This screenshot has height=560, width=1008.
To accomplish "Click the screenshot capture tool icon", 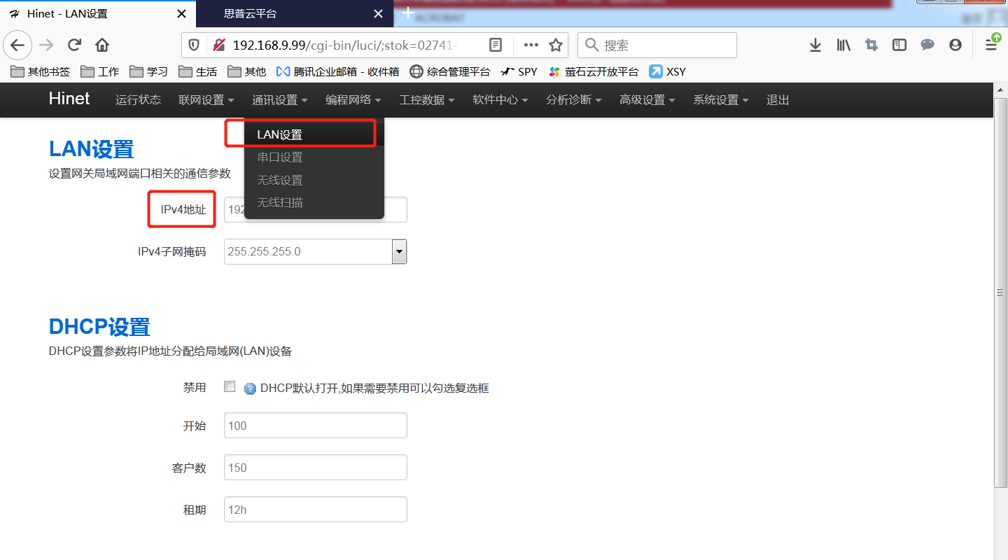I will coord(871,44).
